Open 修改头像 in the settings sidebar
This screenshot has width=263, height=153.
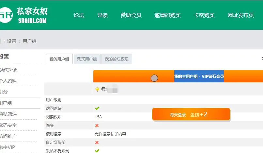8,70
